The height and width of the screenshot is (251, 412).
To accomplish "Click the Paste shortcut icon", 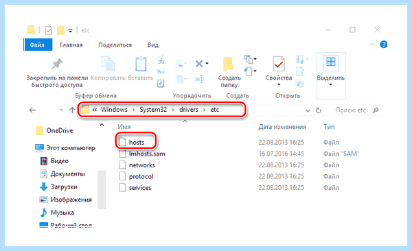I will [x=161, y=83].
